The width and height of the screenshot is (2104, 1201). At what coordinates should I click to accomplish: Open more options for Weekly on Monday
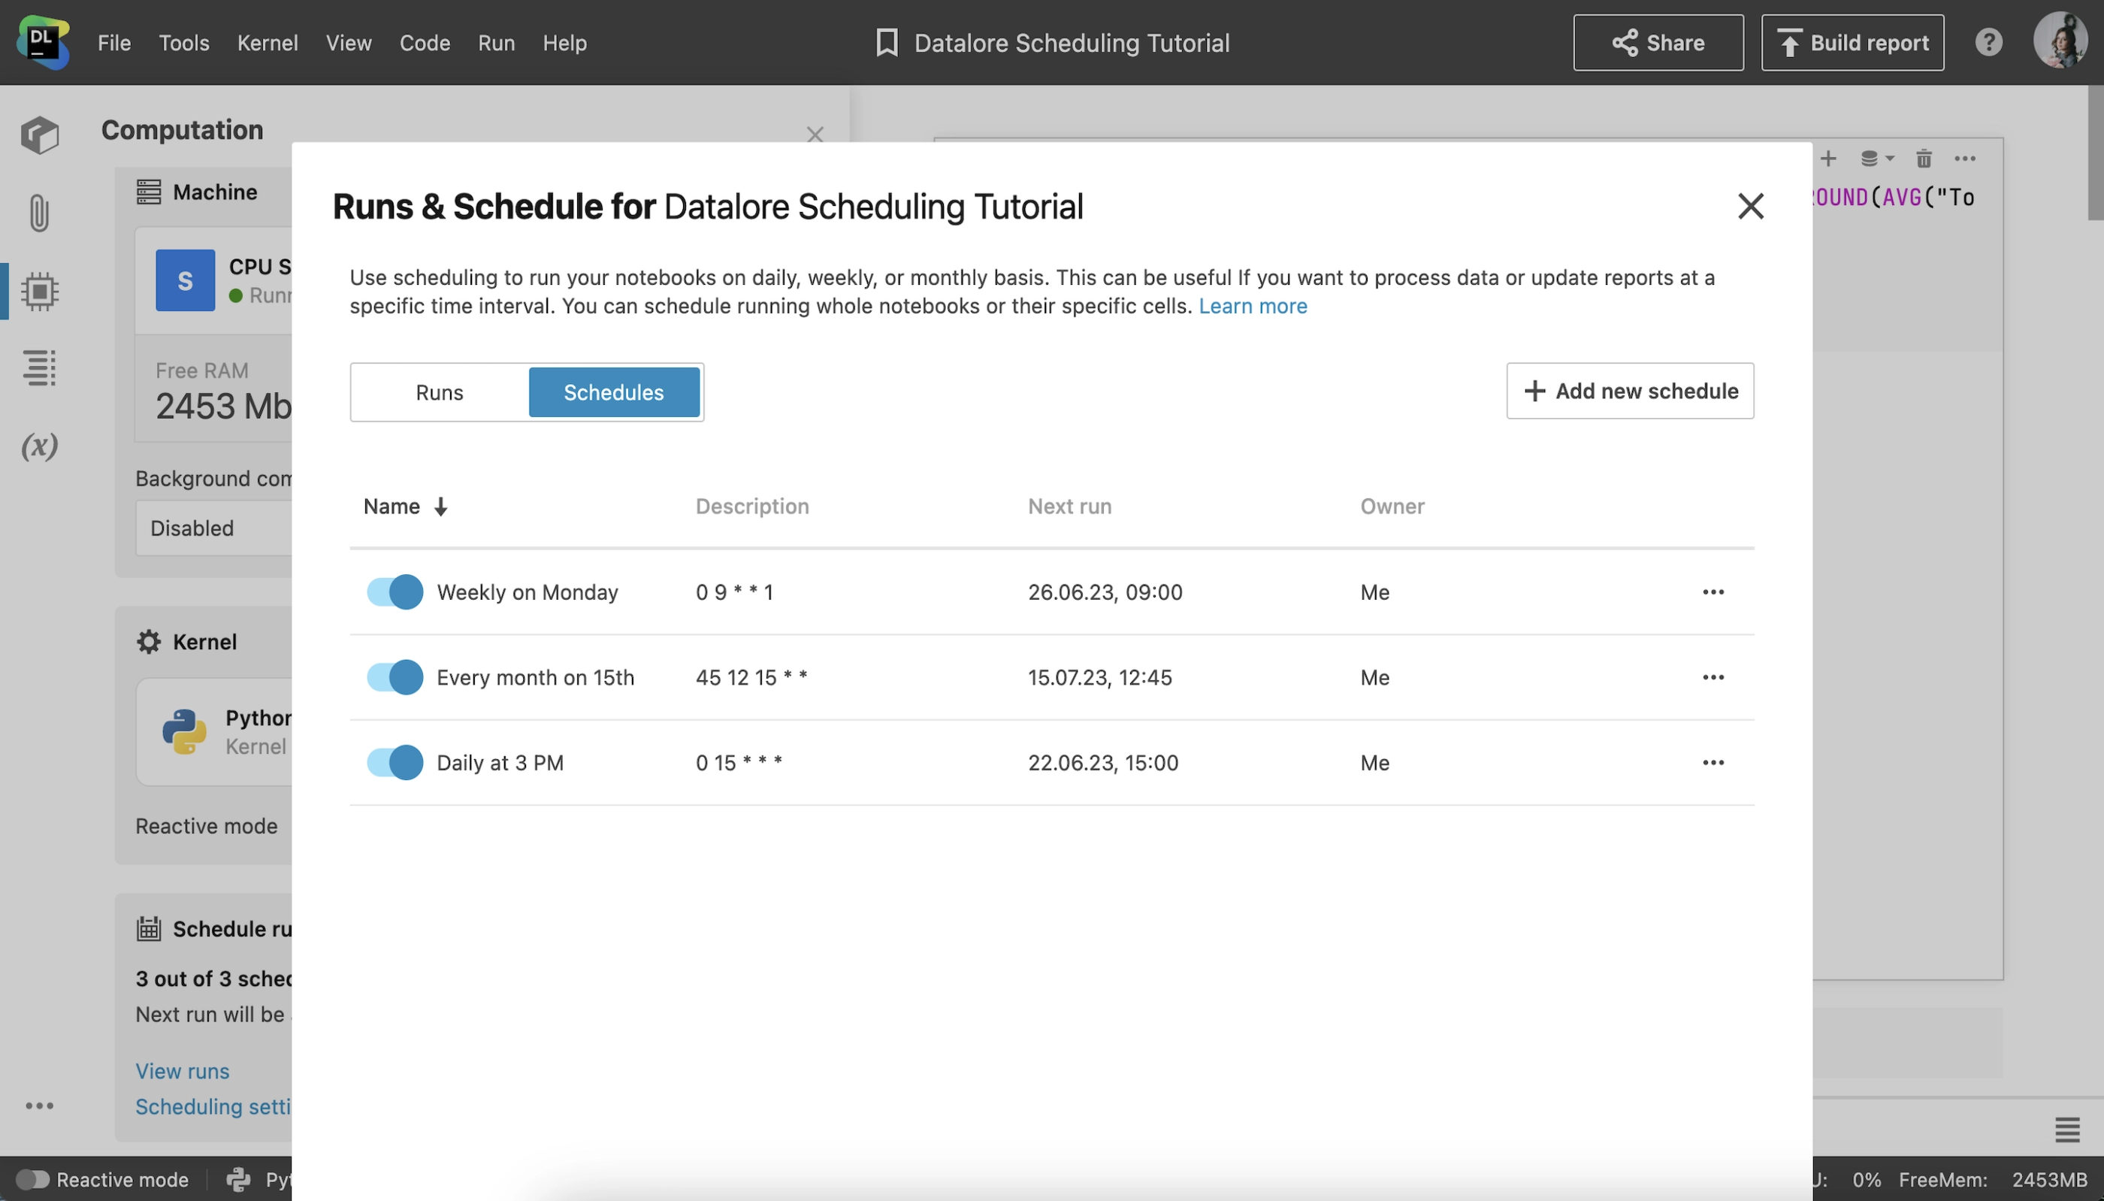pyautogui.click(x=1713, y=592)
